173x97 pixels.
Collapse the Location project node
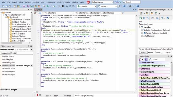140,27
